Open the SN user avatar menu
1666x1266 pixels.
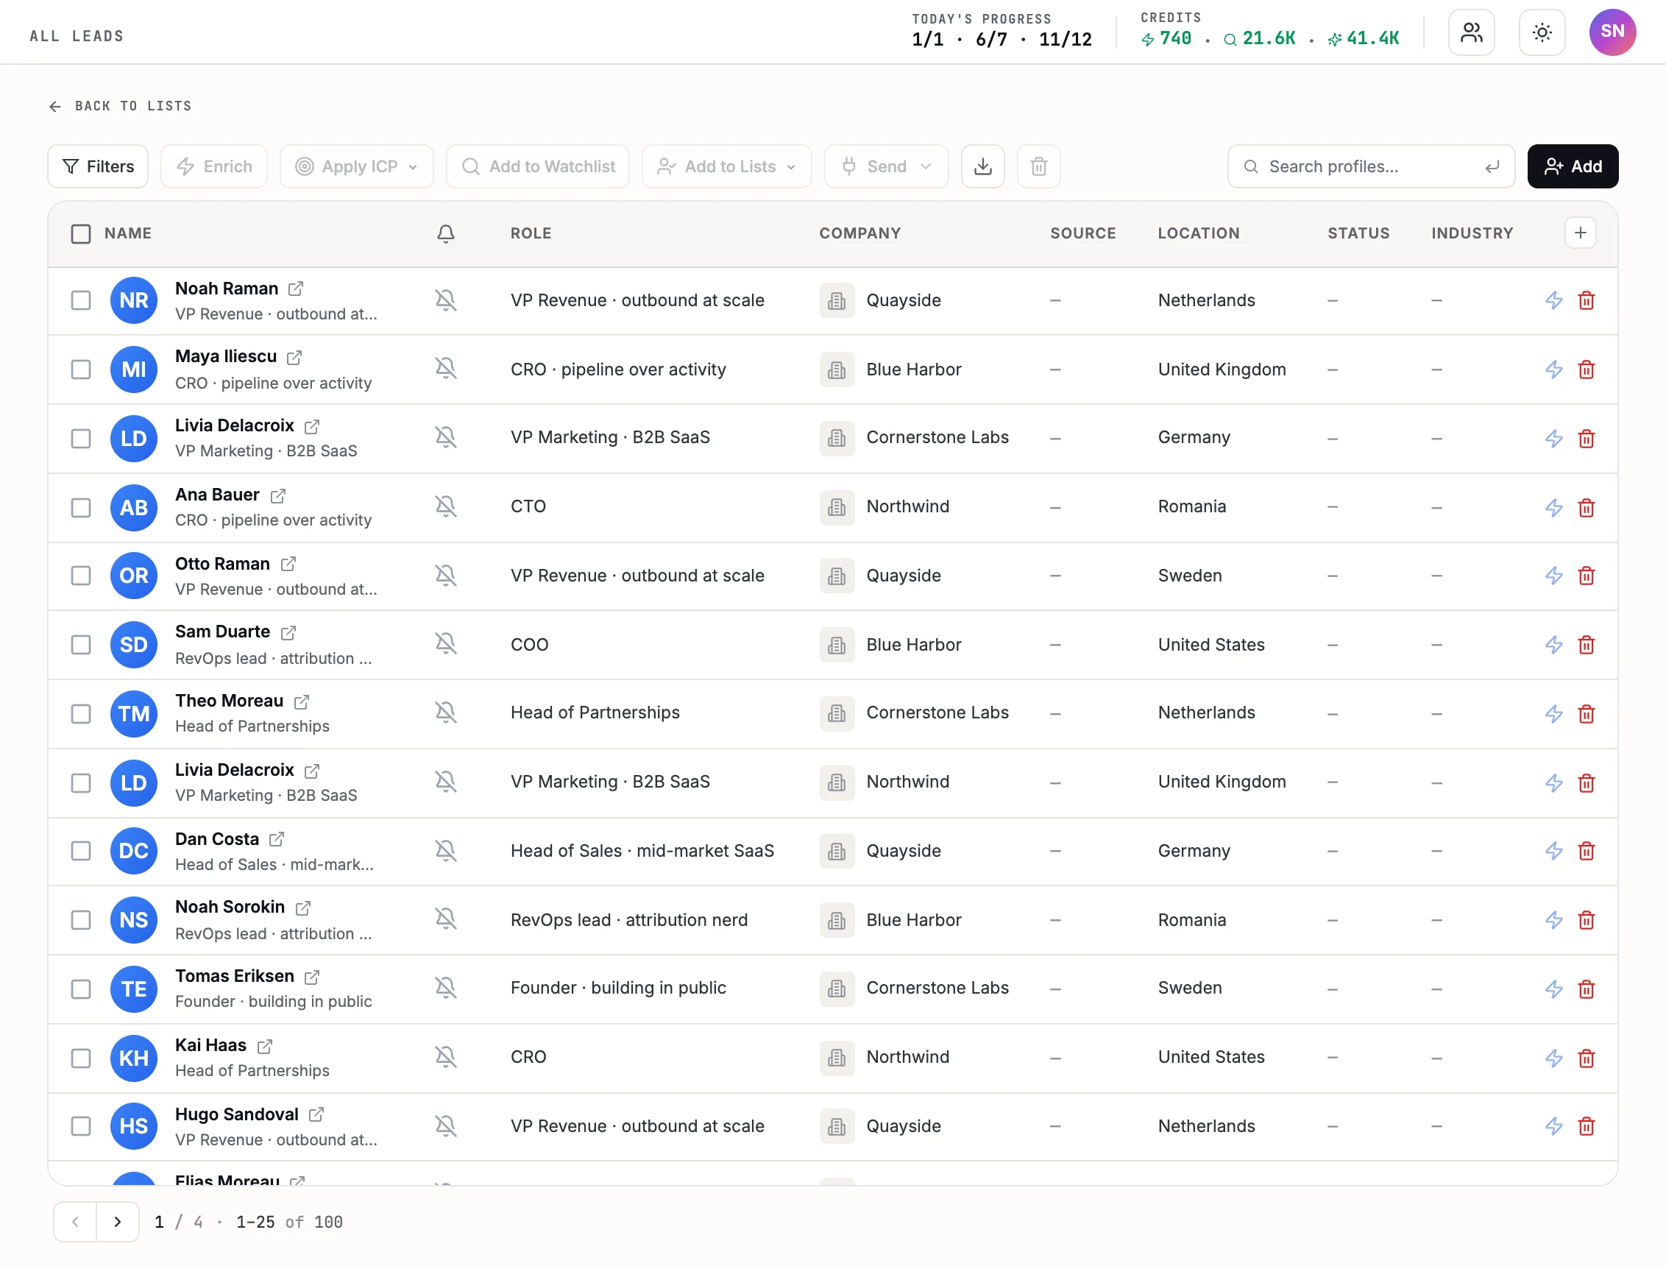click(x=1612, y=32)
